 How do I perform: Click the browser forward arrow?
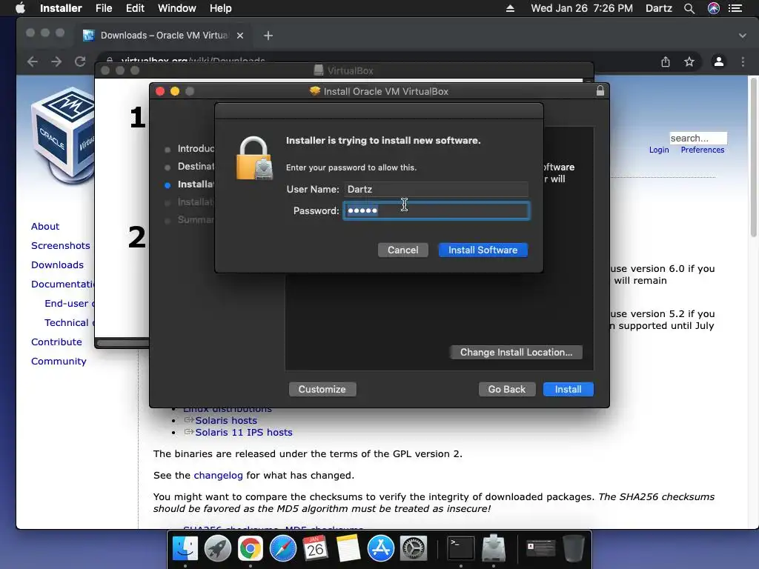click(x=56, y=61)
